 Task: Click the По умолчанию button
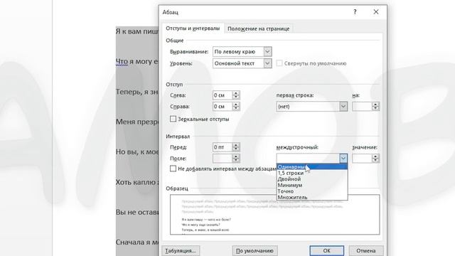(x=255, y=251)
